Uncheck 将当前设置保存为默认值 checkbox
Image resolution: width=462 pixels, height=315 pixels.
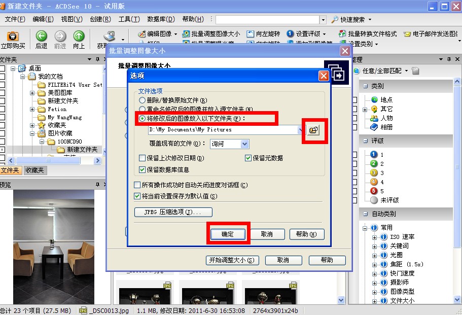(x=137, y=196)
